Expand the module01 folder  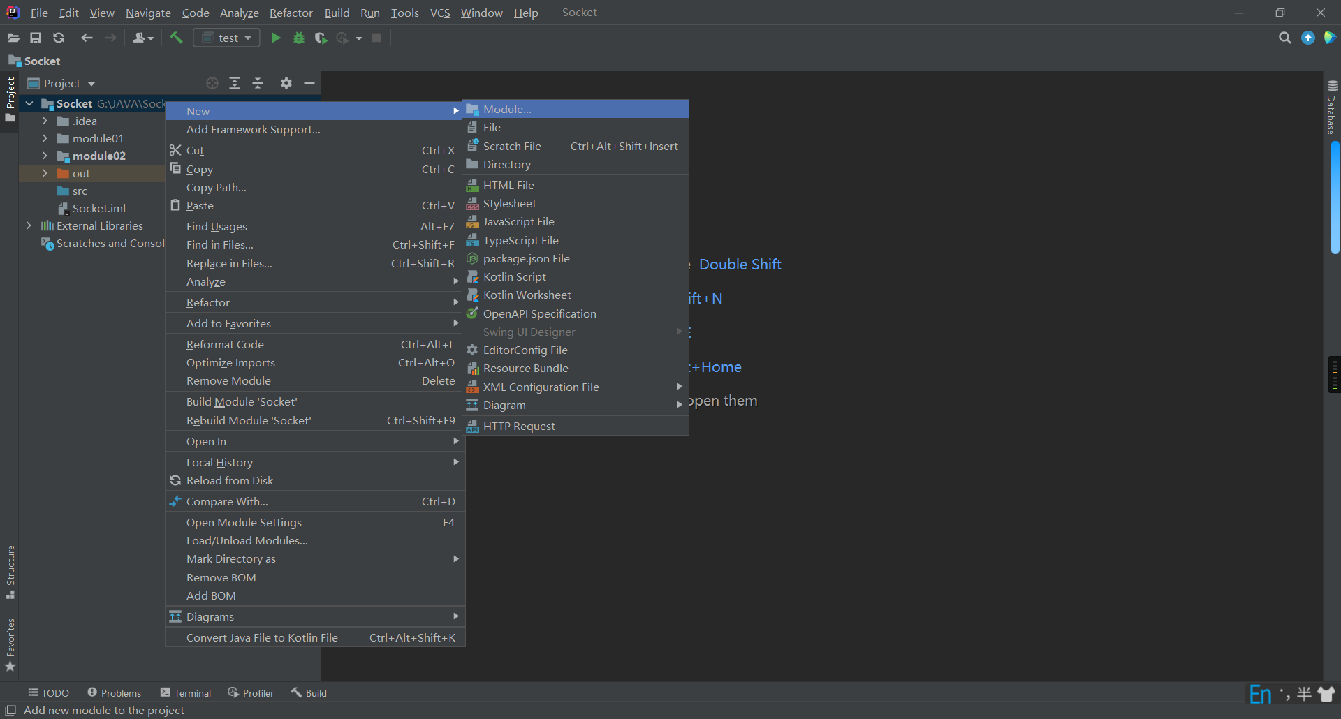coord(45,138)
